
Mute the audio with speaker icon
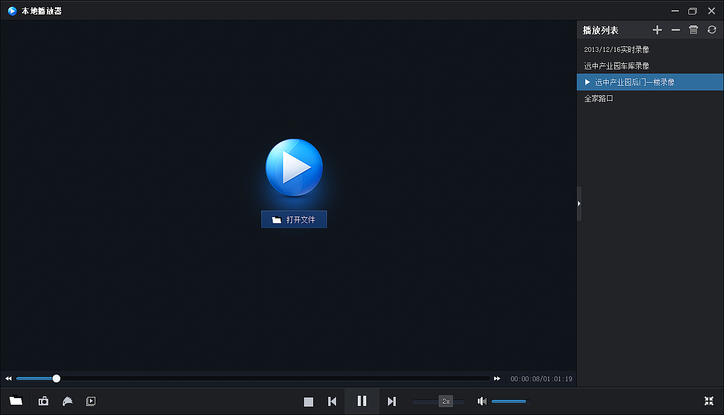[x=482, y=401]
